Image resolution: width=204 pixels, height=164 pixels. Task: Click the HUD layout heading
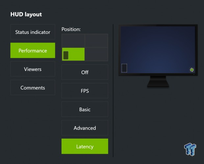click(x=26, y=14)
